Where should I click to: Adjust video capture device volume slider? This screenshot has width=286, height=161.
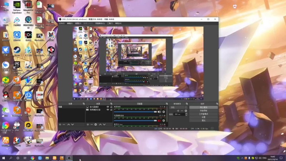[x=135, y=121]
